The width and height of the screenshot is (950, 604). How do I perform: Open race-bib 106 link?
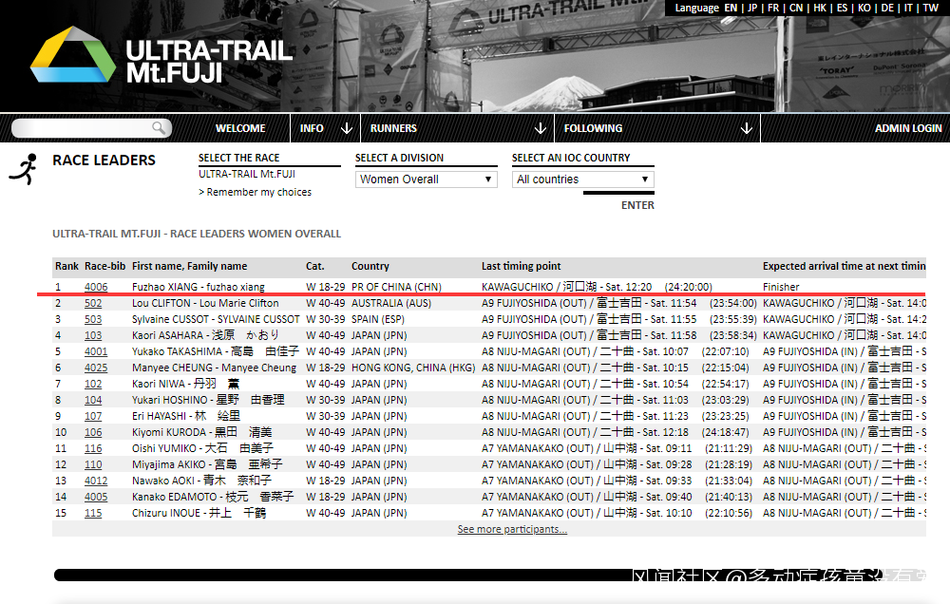[93, 432]
